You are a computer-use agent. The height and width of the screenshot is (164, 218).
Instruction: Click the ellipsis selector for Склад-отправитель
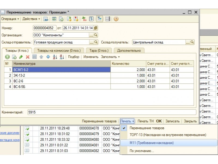tap(91, 42)
